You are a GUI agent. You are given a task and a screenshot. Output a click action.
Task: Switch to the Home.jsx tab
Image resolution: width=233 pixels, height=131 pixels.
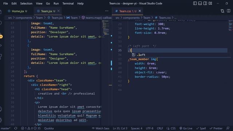(17, 11)
